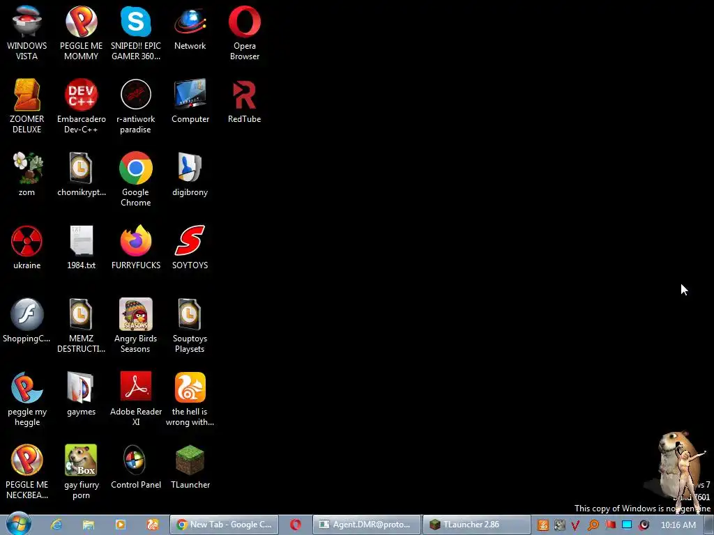Open the Windows Start menu

19,524
